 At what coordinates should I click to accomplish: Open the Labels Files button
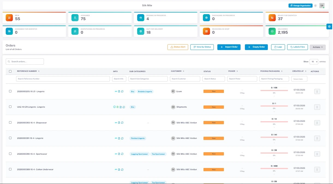coord(298,47)
